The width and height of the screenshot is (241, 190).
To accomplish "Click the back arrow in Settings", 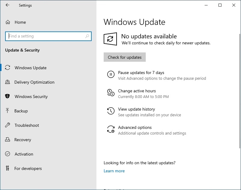I will 8,5.
